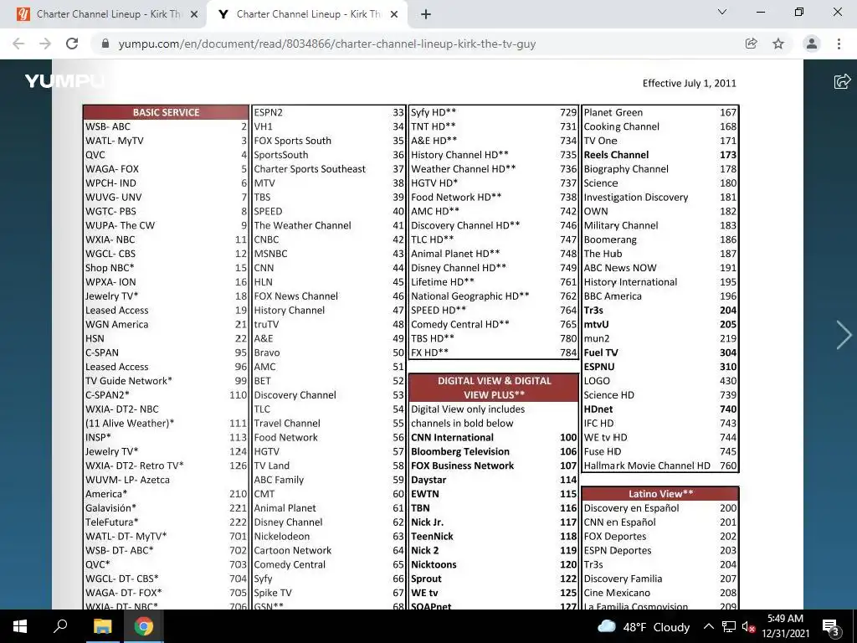This screenshot has height=643, width=857.
Task: Click 'Charter Sports Southeast' row
Action: [x=328, y=169]
